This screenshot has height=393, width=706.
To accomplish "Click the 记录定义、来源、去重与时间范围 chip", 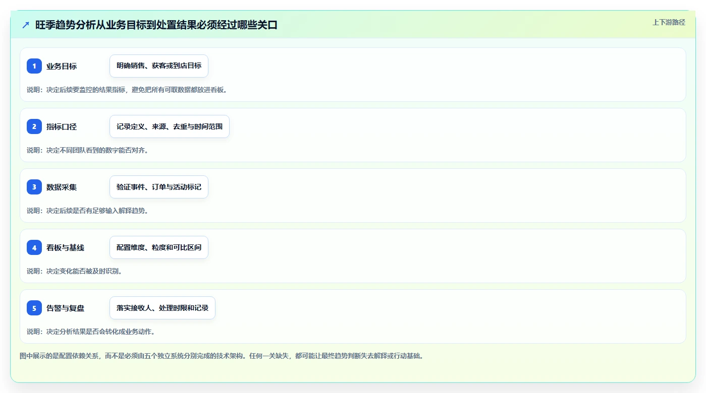I will pyautogui.click(x=170, y=126).
